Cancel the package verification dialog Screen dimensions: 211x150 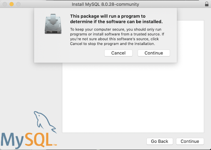(x=118, y=53)
